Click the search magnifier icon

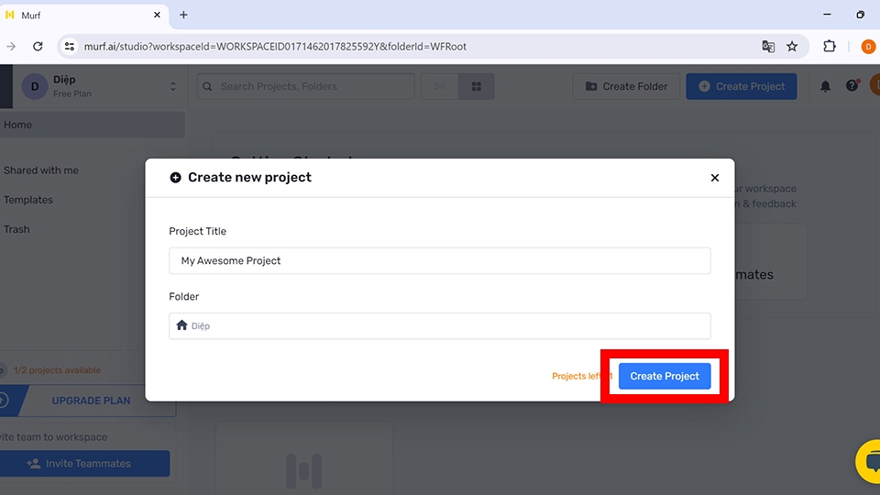[208, 86]
